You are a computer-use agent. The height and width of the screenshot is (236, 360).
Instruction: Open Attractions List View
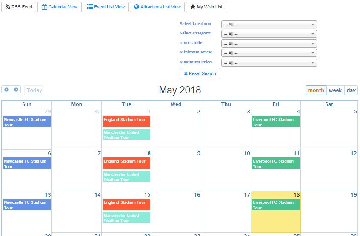[157, 7]
